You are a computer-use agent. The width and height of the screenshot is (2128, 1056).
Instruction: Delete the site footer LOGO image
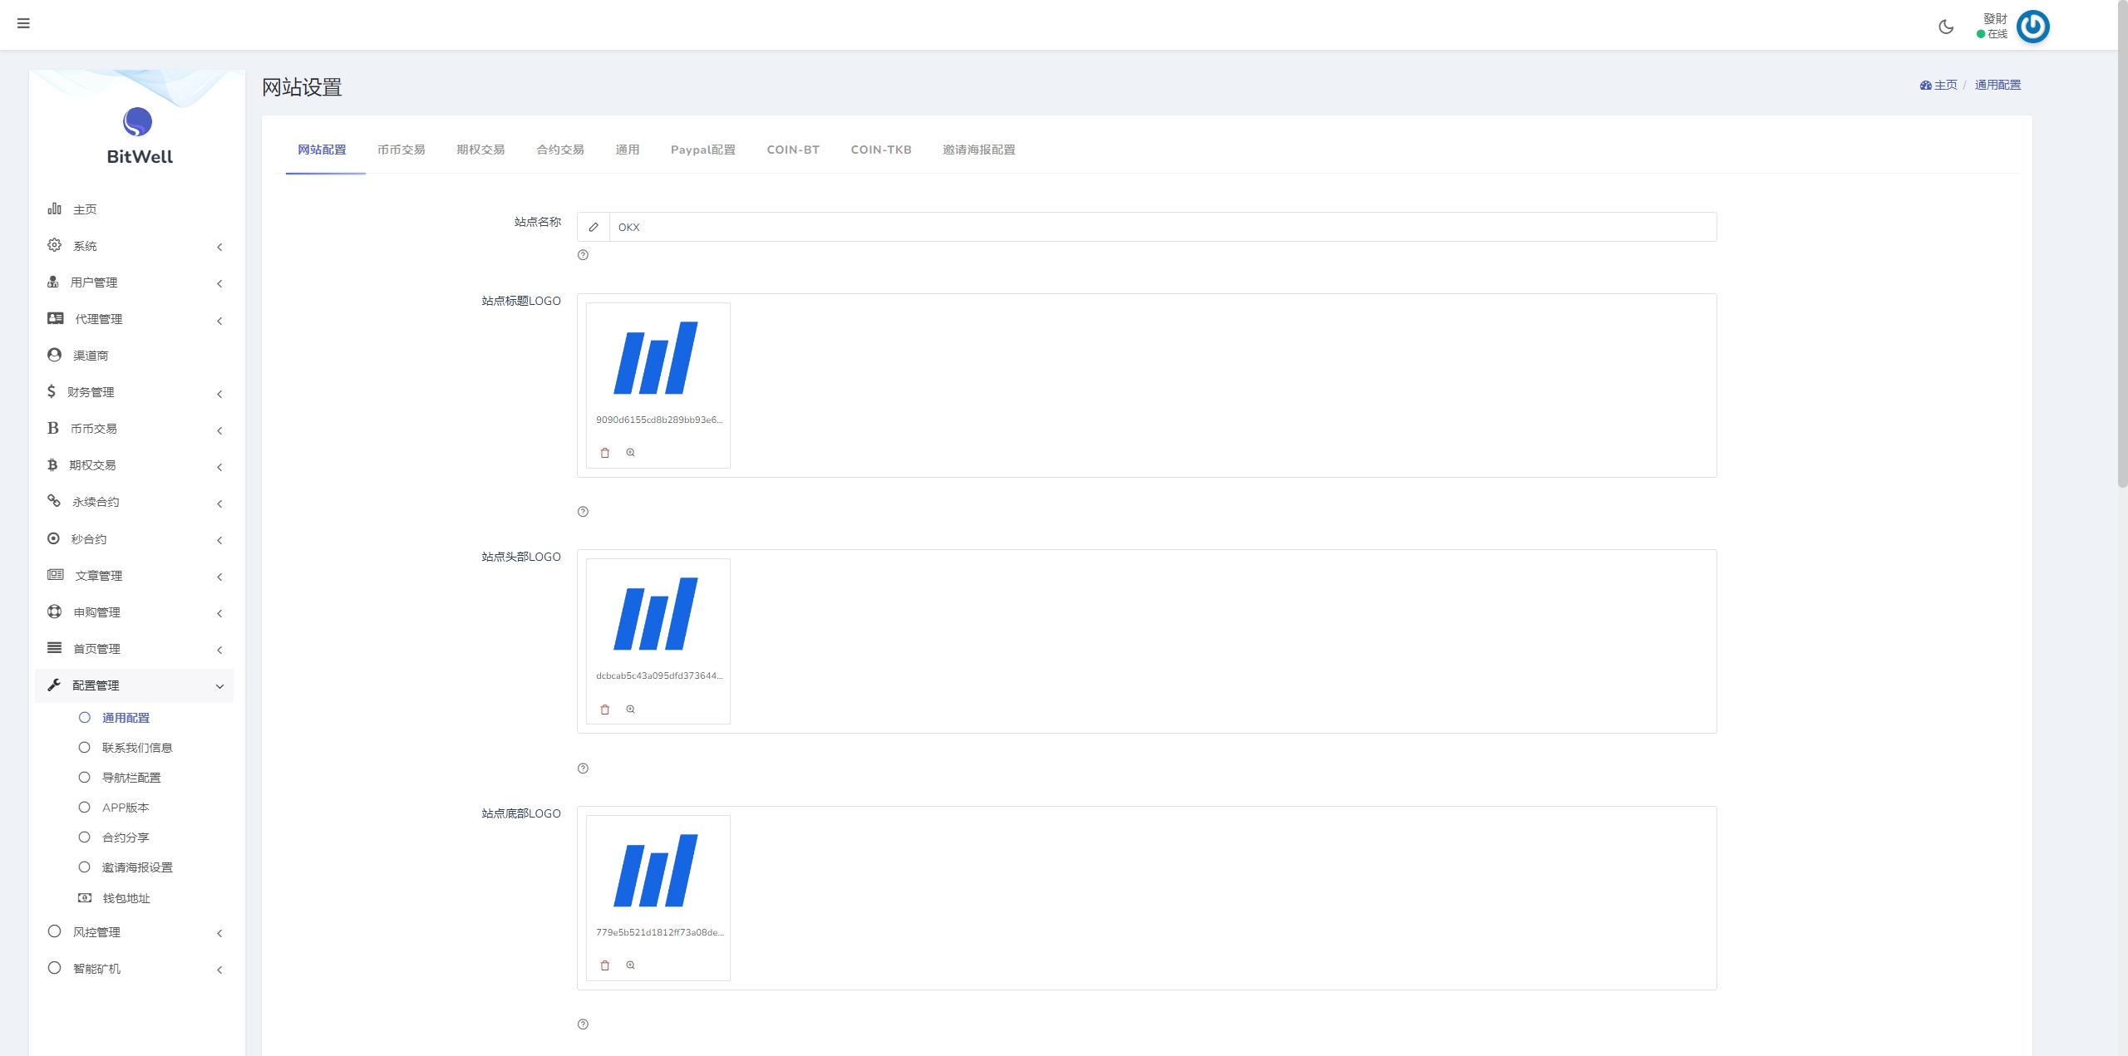coord(605,965)
